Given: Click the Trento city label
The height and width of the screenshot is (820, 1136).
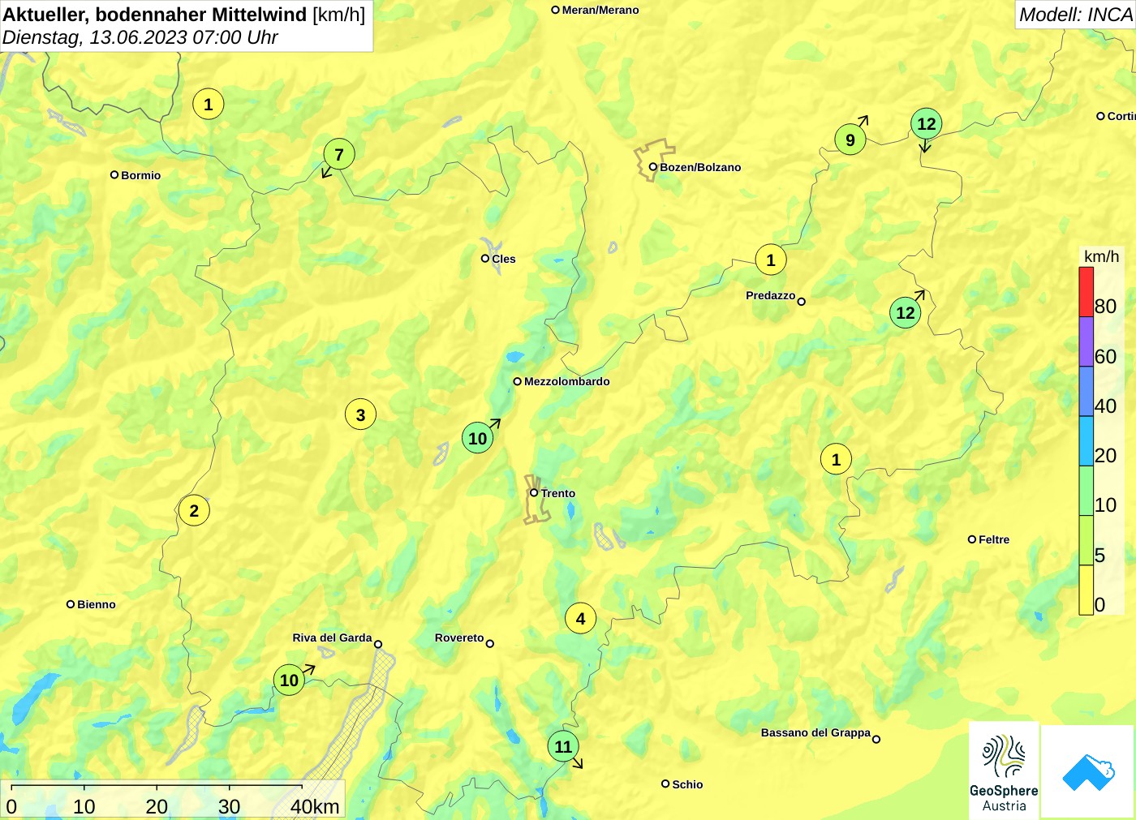Looking at the screenshot, I should (x=558, y=493).
